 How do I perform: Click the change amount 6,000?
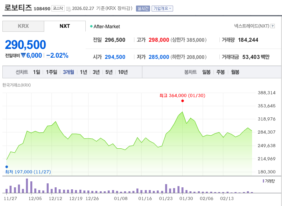[x=34, y=56]
